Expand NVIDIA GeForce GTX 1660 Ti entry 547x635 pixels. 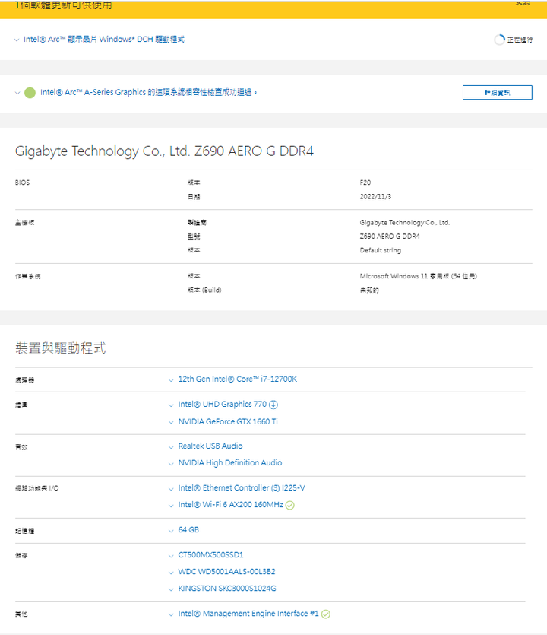[x=171, y=422]
